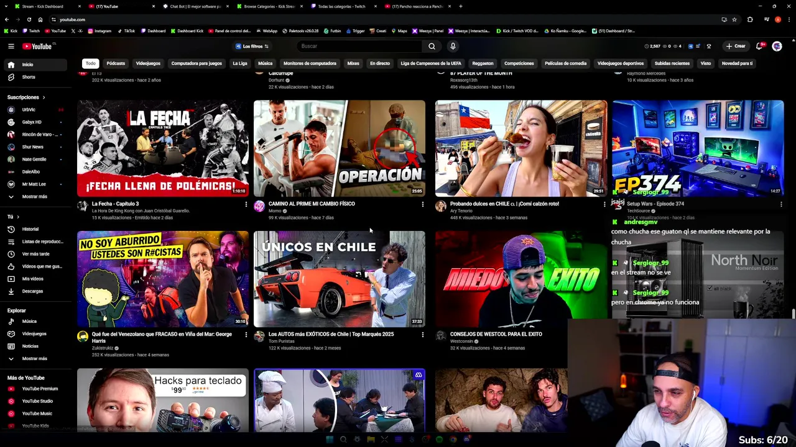The width and height of the screenshot is (796, 447).
Task: Open options for Setup Wars Episode 374
Action: (781, 204)
